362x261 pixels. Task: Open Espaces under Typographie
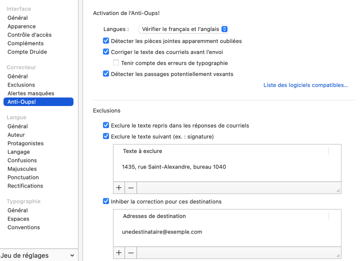18,219
